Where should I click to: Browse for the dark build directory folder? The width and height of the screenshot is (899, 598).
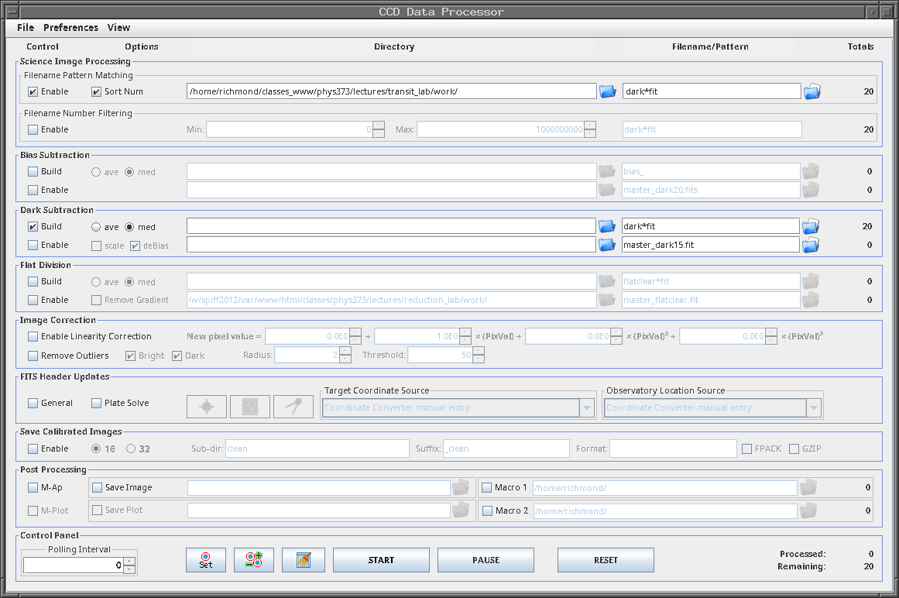(608, 226)
